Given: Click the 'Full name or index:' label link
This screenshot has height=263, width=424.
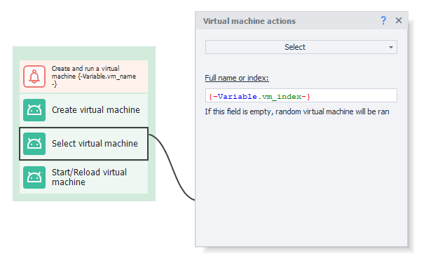Looking at the screenshot, I should 237,78.
